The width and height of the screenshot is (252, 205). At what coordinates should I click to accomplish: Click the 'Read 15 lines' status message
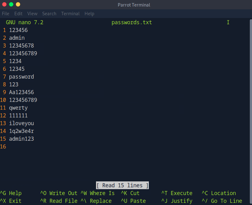122,185
